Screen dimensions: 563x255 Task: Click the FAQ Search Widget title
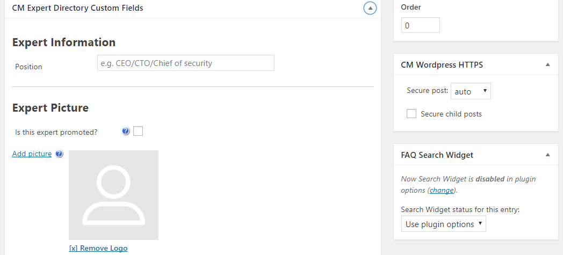point(437,155)
